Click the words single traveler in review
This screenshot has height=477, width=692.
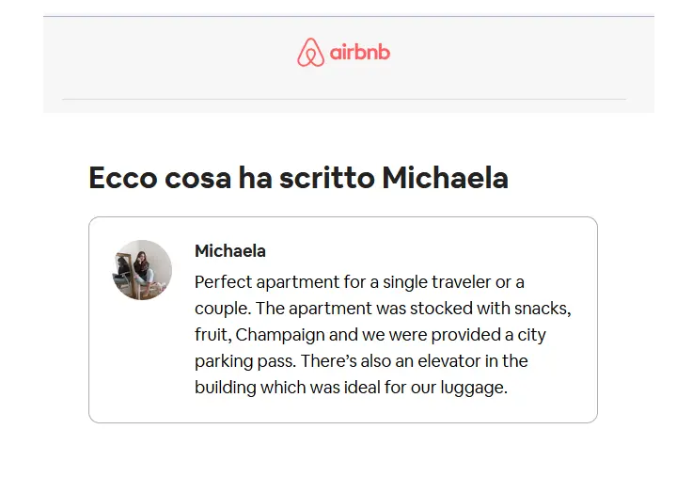(x=437, y=282)
